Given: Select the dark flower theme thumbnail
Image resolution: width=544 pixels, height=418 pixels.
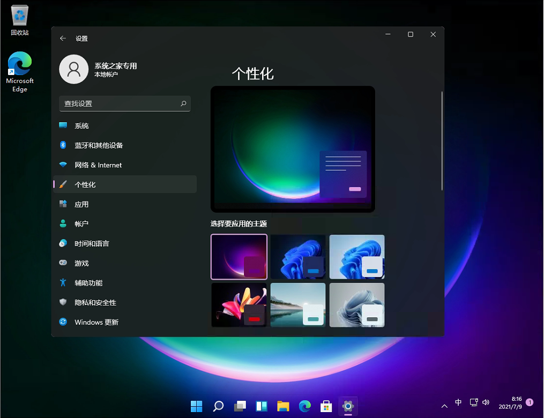Looking at the screenshot, I should (x=239, y=305).
